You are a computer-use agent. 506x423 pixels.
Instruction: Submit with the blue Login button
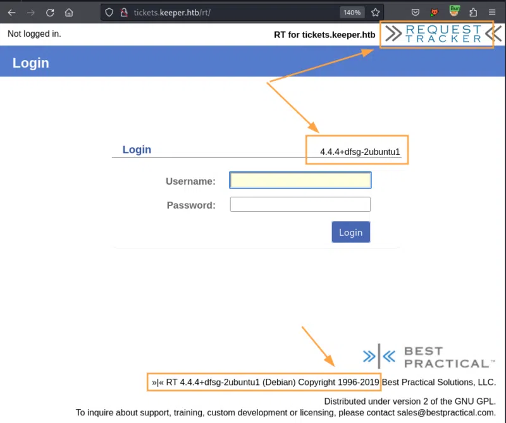click(351, 232)
